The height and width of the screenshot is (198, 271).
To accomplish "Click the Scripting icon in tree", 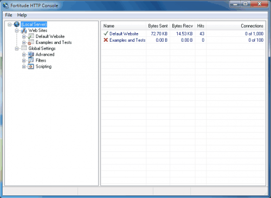I will 31,67.
